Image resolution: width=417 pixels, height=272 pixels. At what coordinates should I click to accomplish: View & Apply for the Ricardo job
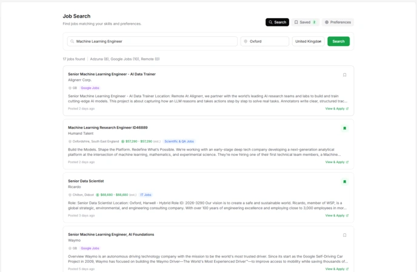tap(336, 216)
